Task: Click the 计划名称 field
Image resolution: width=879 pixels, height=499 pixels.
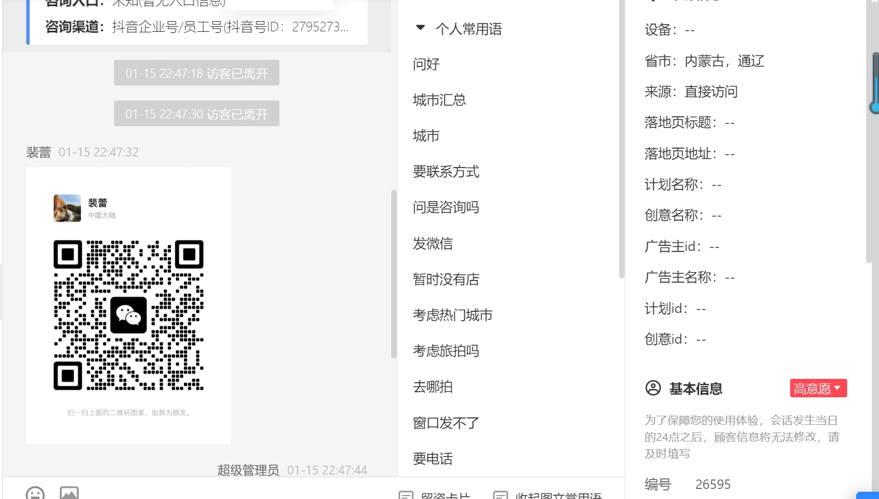Action: 683,184
